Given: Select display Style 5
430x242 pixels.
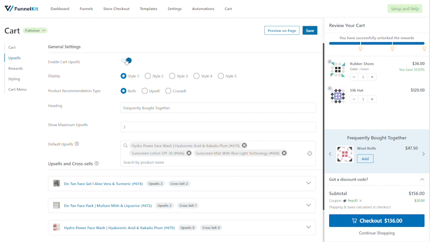Looking at the screenshot, I should (221, 76).
